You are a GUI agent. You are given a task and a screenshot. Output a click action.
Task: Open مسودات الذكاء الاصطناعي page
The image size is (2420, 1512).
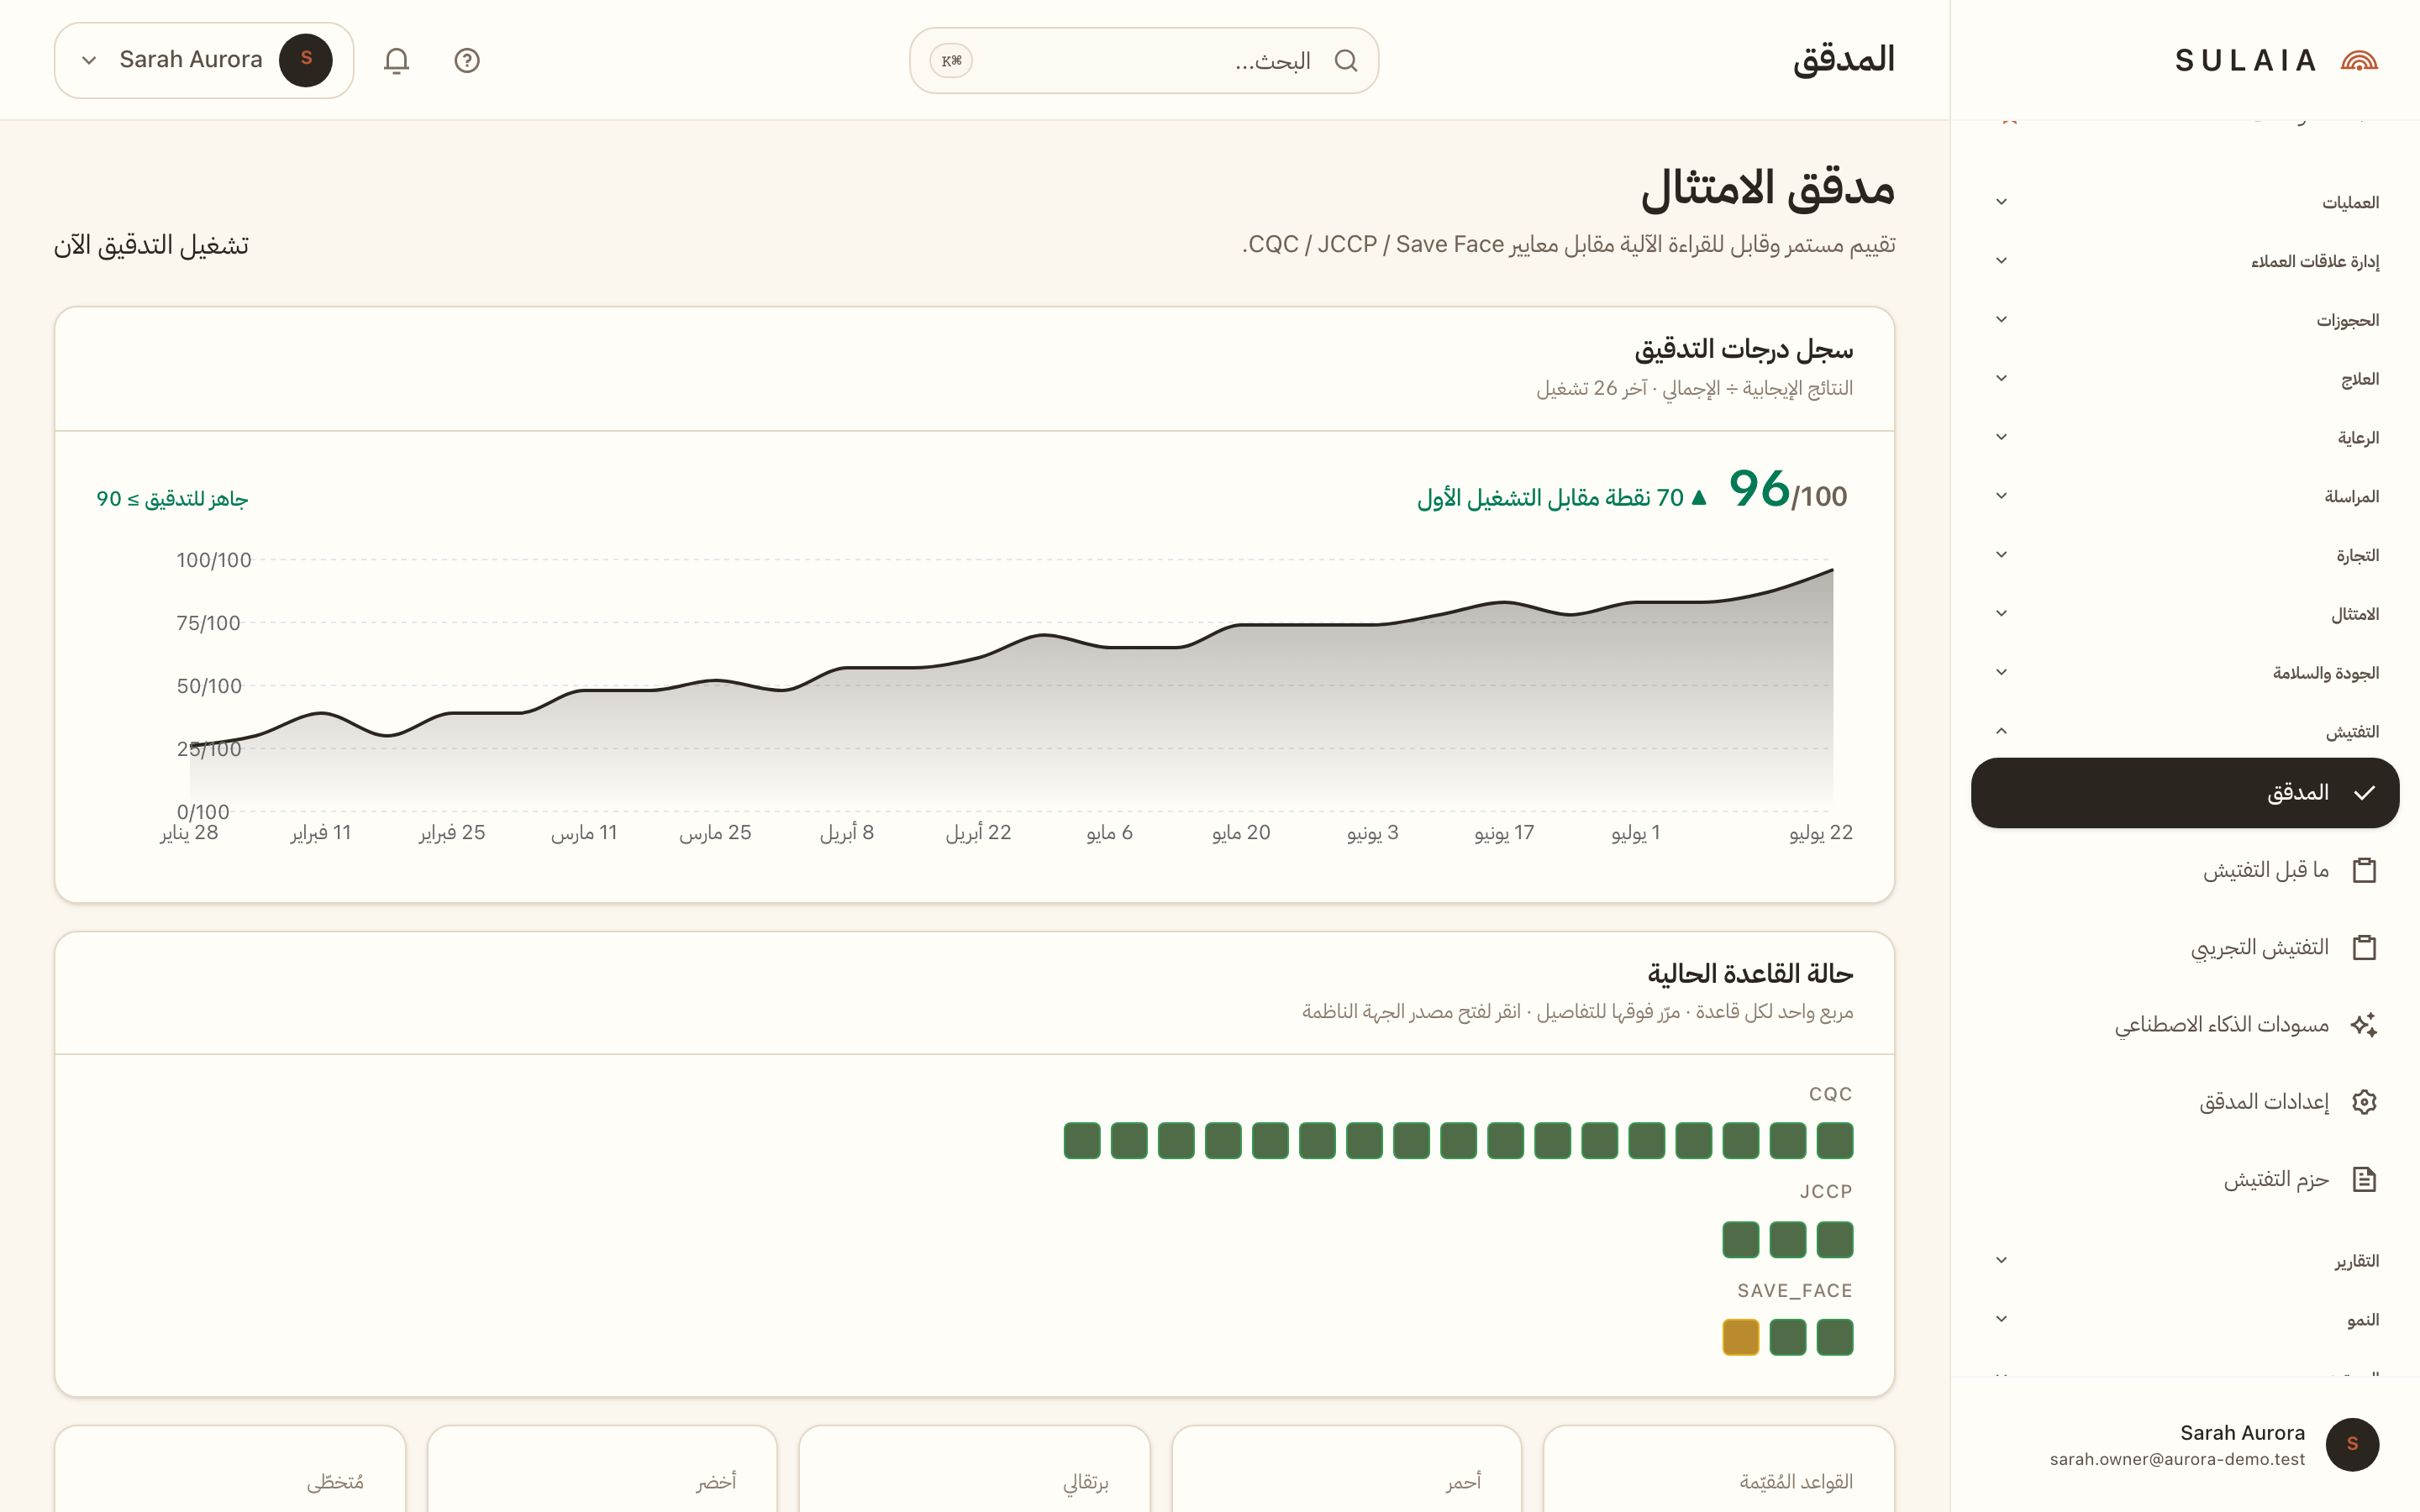click(2185, 1025)
